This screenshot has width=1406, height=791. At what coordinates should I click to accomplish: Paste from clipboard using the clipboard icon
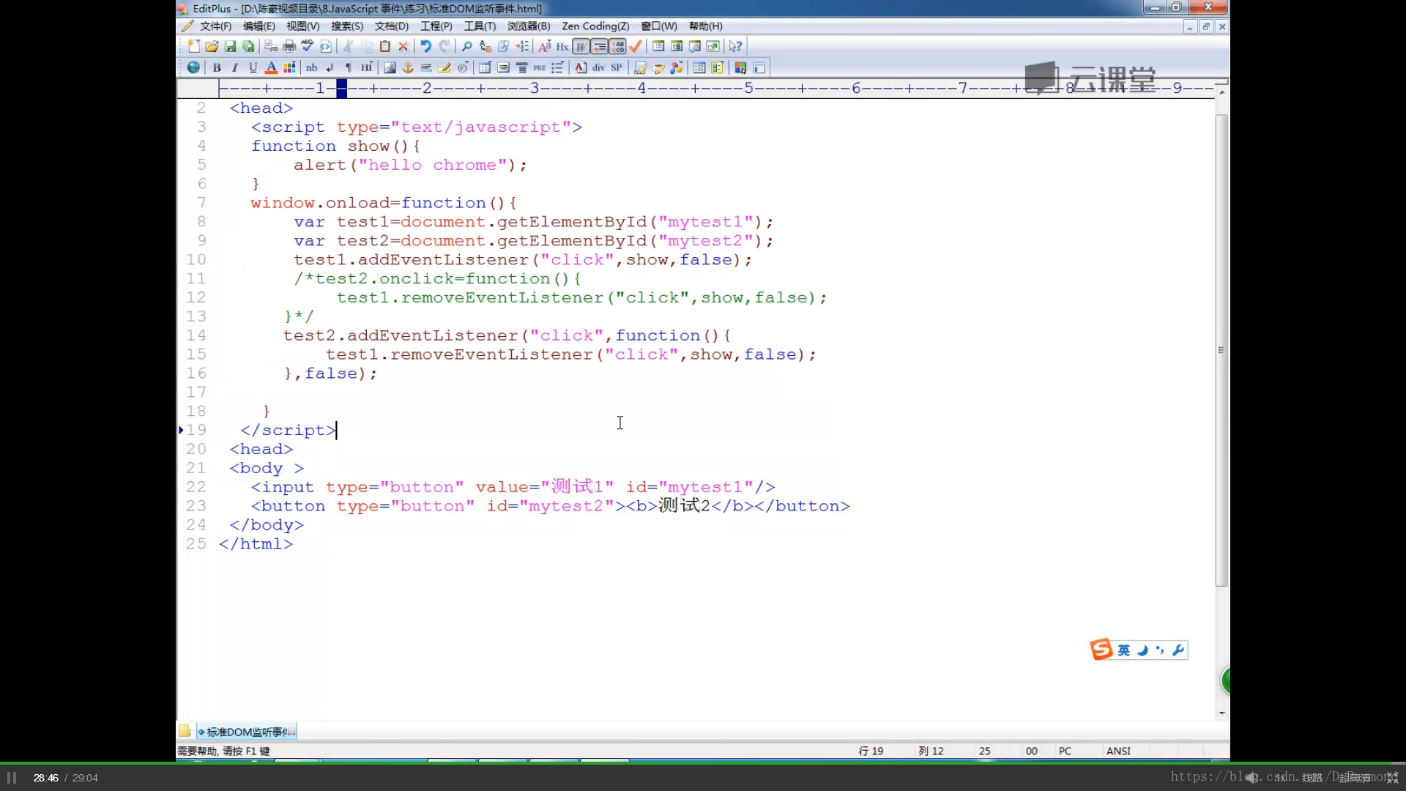click(x=384, y=46)
